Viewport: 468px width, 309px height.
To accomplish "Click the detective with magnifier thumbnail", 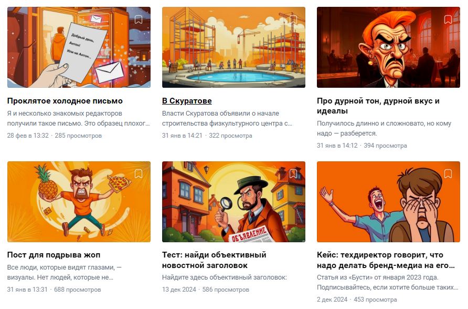I will [233, 202].
